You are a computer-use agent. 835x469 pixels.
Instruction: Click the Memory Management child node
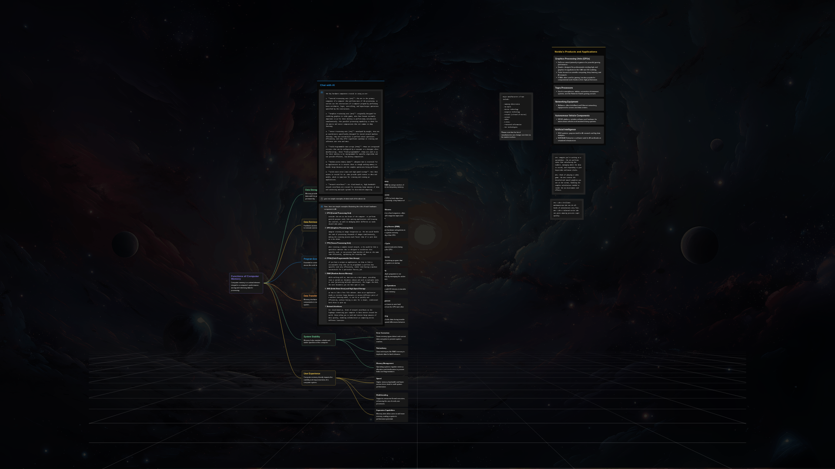coord(391,367)
